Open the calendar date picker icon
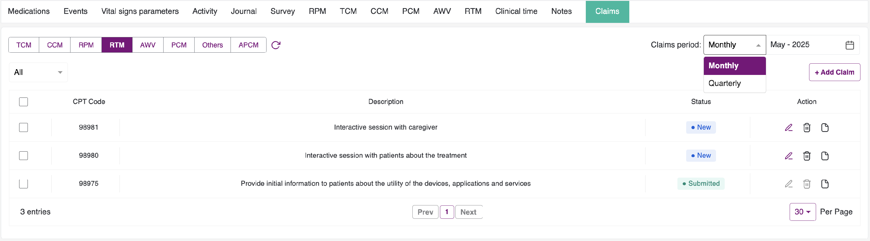The image size is (870, 241). [x=849, y=45]
